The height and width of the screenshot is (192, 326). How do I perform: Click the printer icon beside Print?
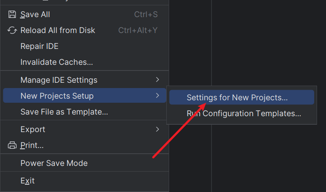coord(12,145)
